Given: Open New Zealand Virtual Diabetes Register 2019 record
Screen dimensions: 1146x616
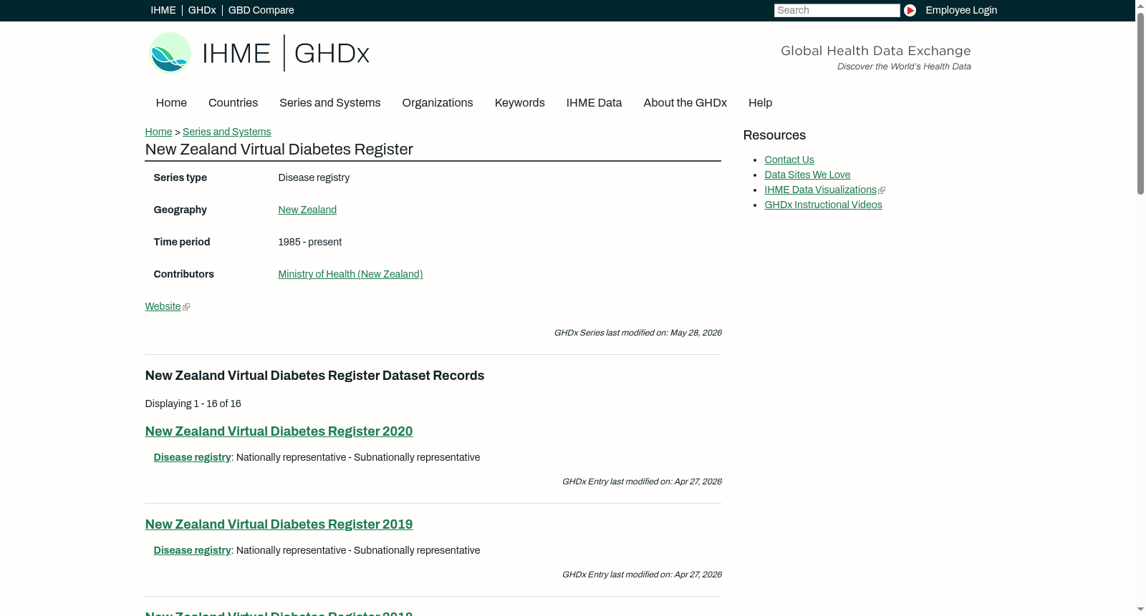Looking at the screenshot, I should [279, 524].
